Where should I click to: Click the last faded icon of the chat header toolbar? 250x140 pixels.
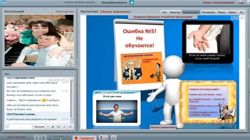[x=67, y=80]
